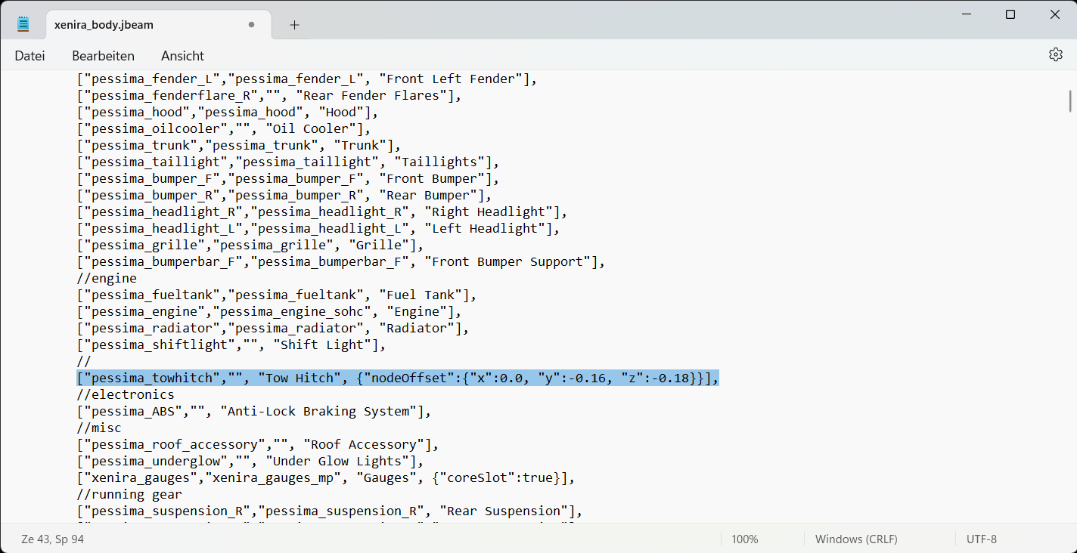This screenshot has height=553, width=1077.
Task: Open the Bearbeiten menu
Action: (103, 56)
